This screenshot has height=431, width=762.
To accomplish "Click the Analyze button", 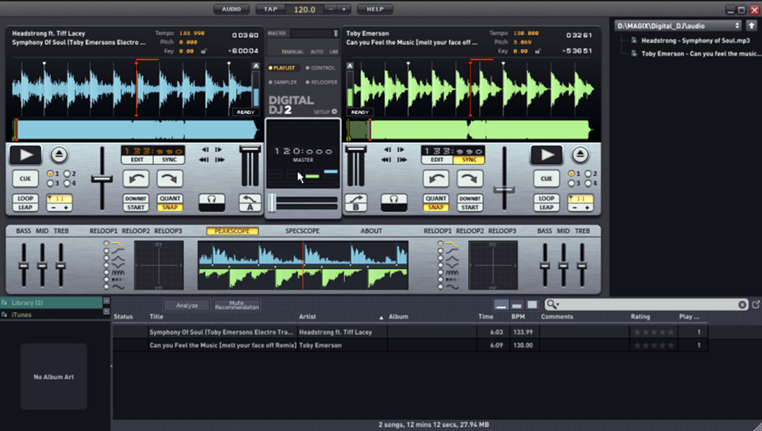I will 187,305.
